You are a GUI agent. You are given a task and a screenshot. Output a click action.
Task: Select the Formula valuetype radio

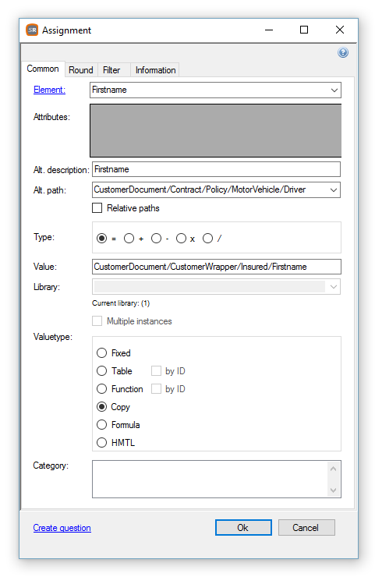[101, 425]
